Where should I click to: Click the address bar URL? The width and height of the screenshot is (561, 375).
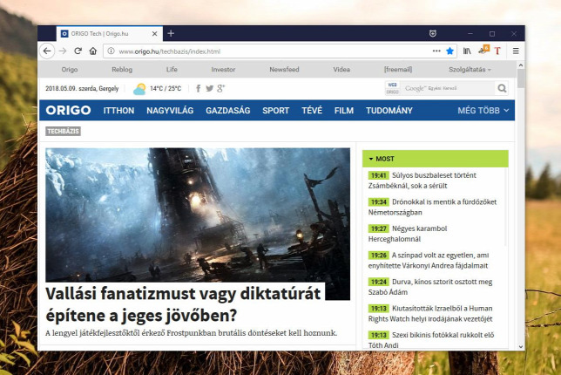(169, 51)
